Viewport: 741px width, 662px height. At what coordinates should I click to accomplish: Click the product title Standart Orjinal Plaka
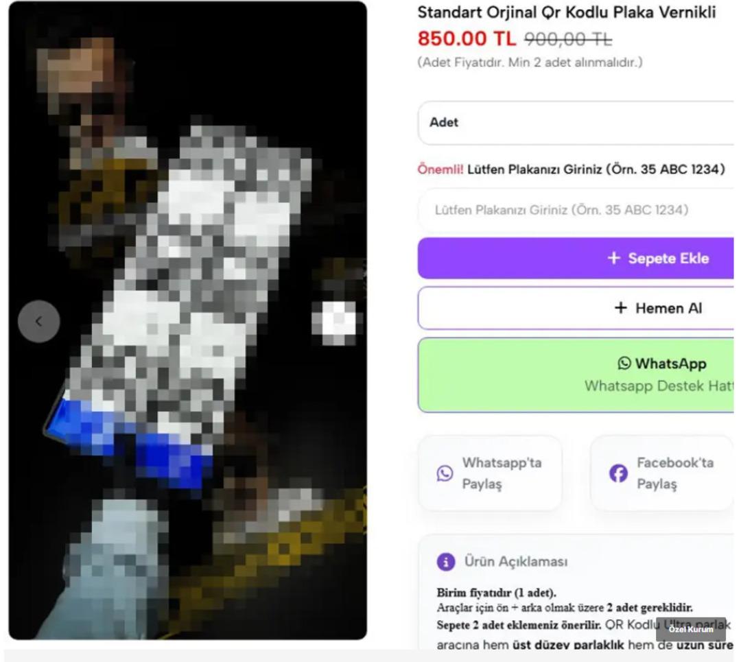pos(567,12)
